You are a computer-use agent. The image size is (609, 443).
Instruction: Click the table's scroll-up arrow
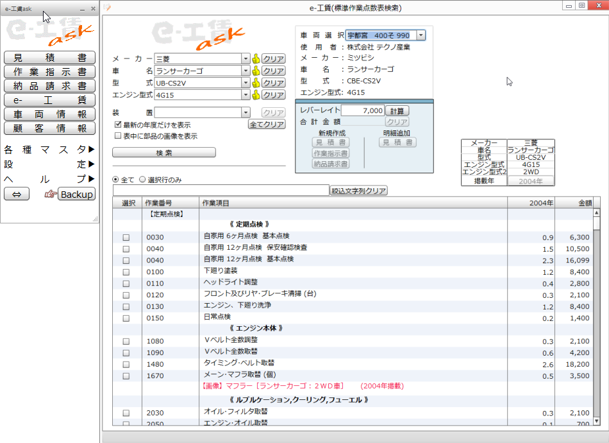(597, 213)
